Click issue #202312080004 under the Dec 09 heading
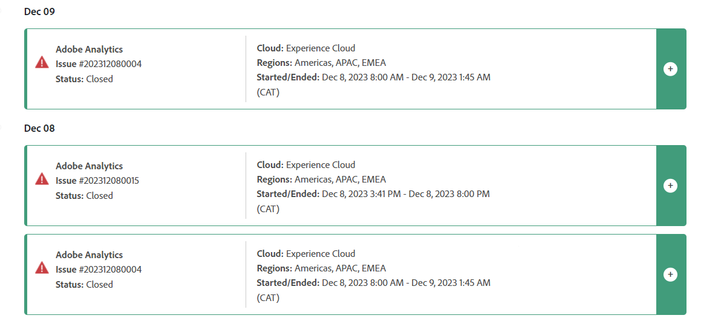 pyautogui.click(x=99, y=64)
